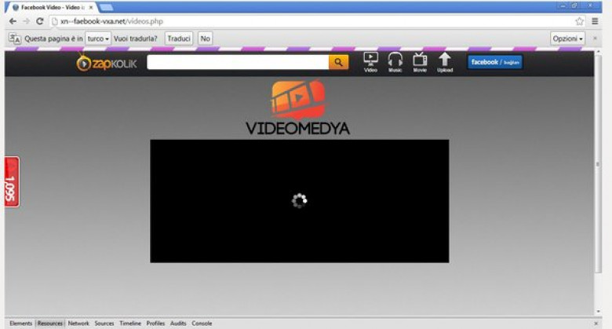
Task: Close the developer tools panel
Action: (x=596, y=324)
